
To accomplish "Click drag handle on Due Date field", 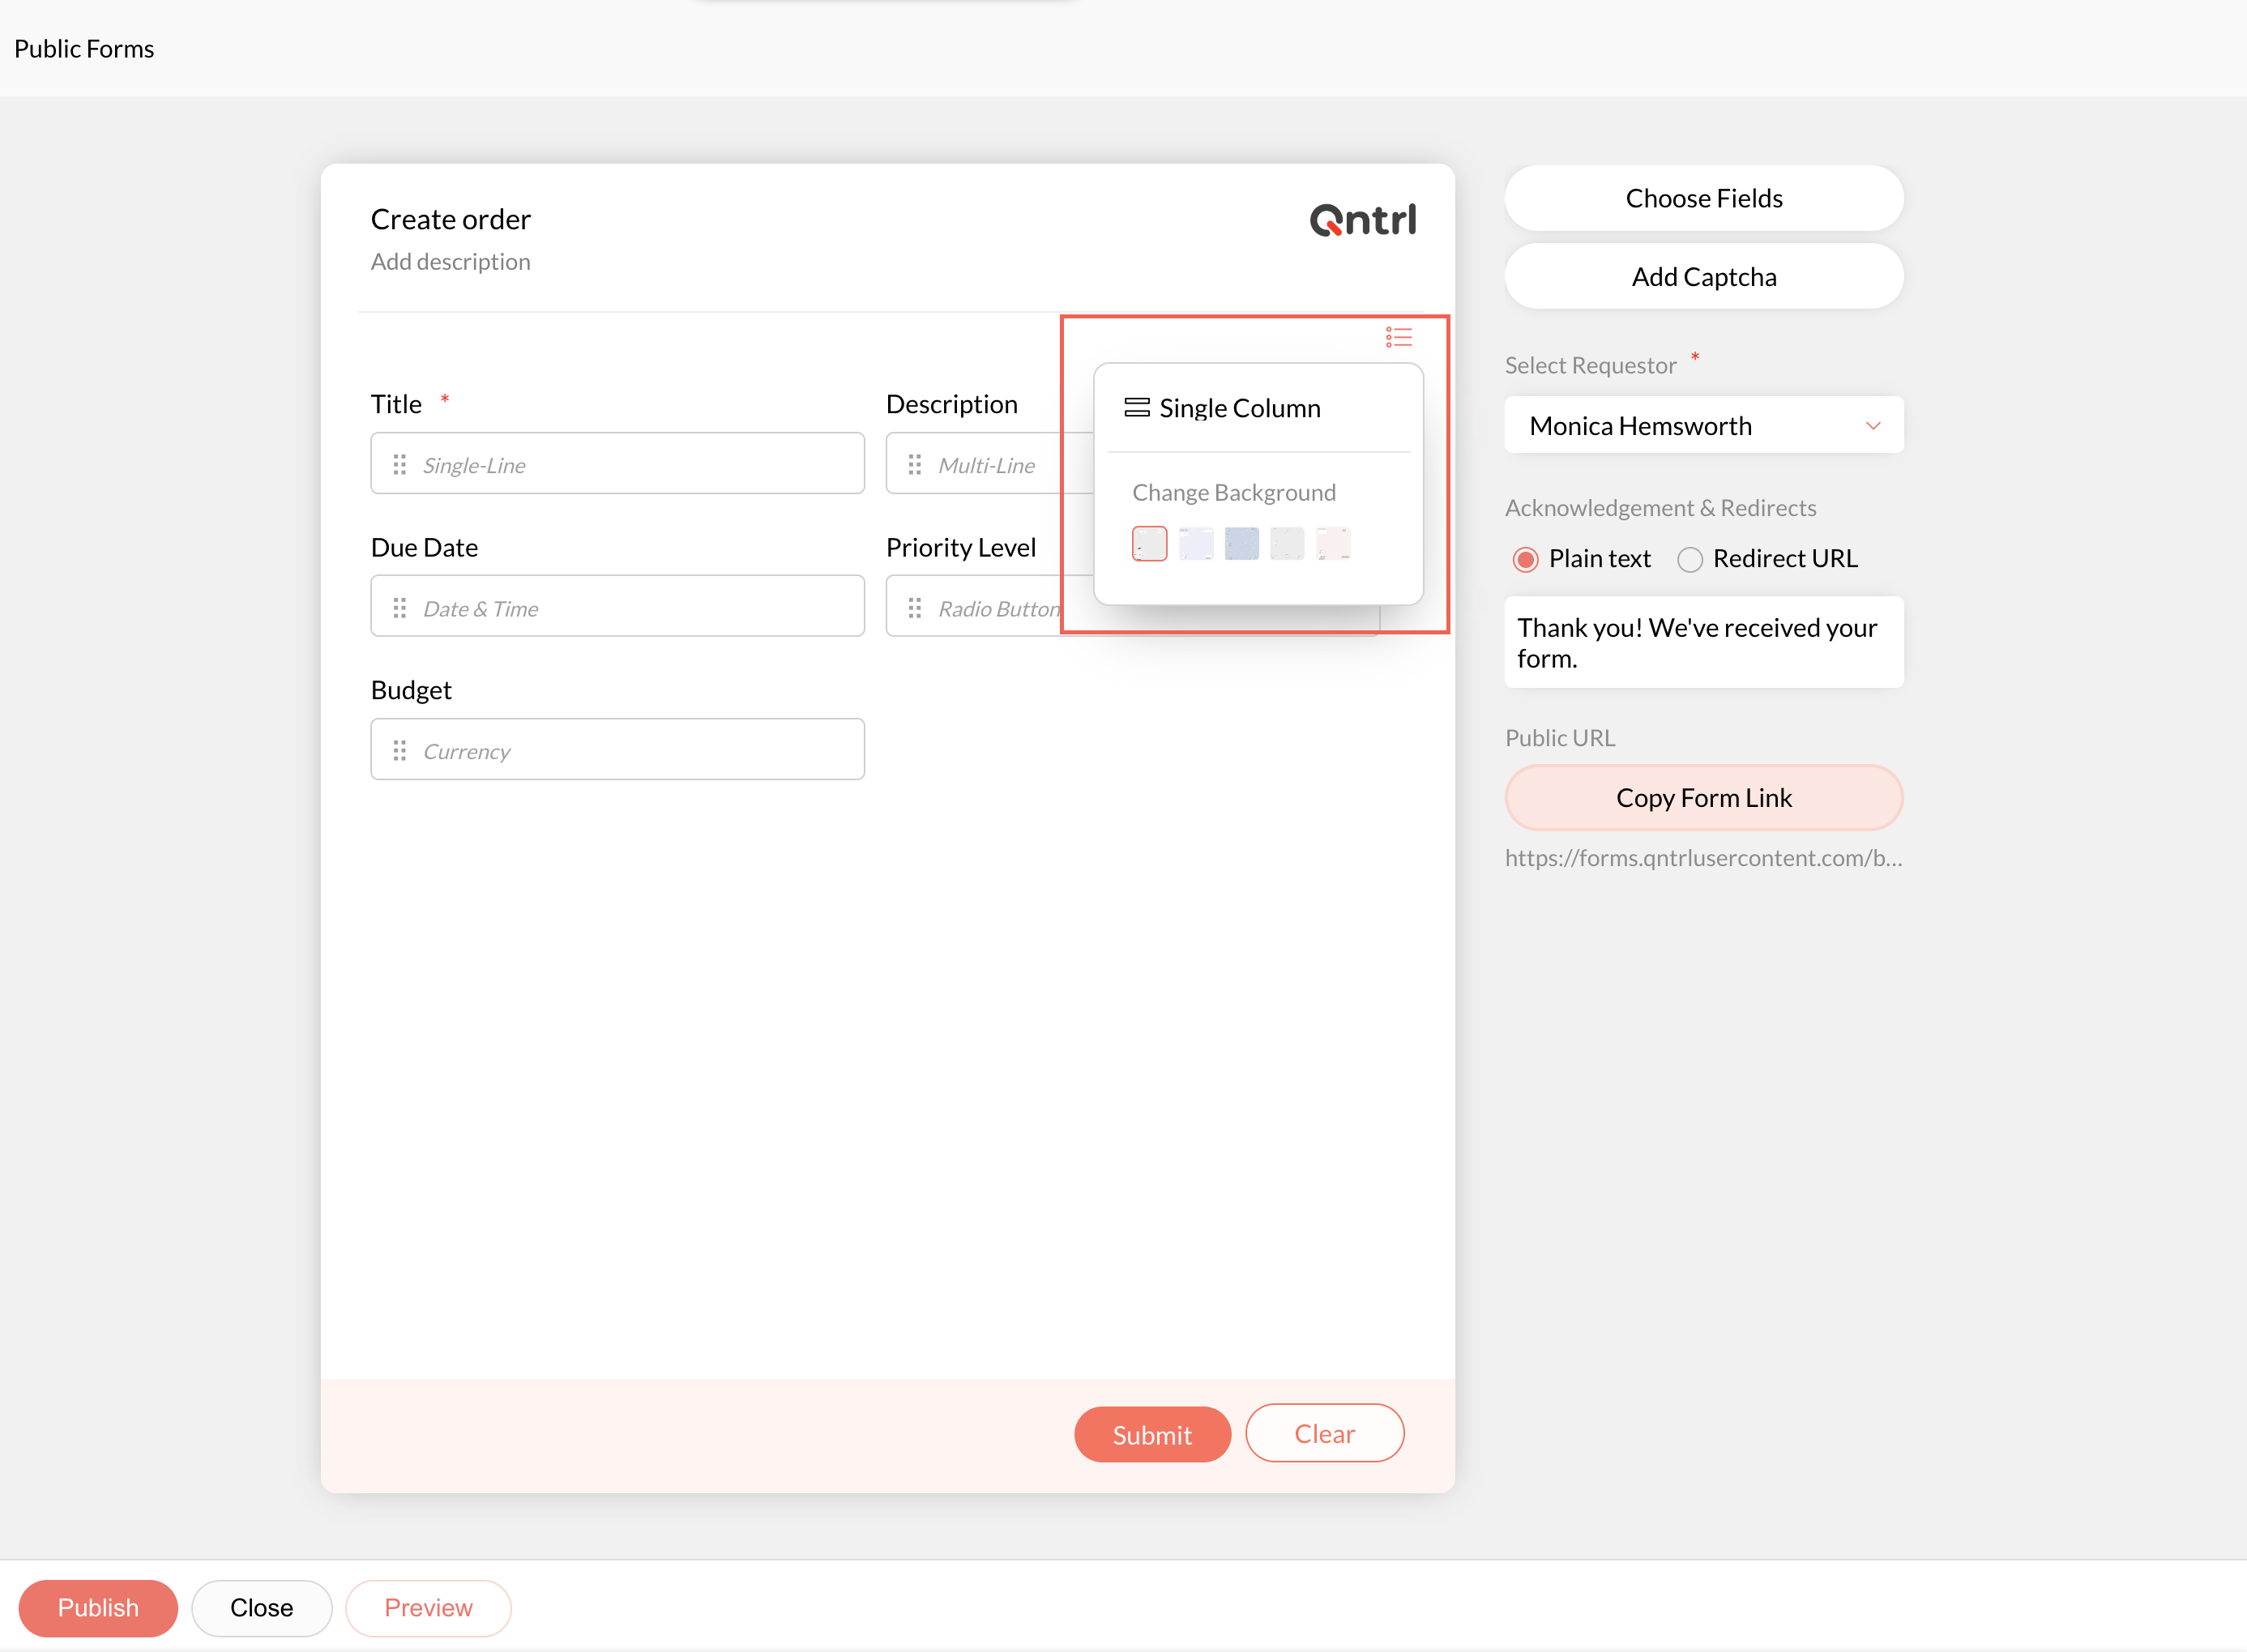I will pyautogui.click(x=399, y=608).
